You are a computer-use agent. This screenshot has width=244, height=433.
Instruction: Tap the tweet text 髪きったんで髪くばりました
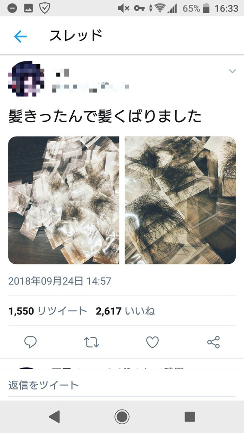105,116
